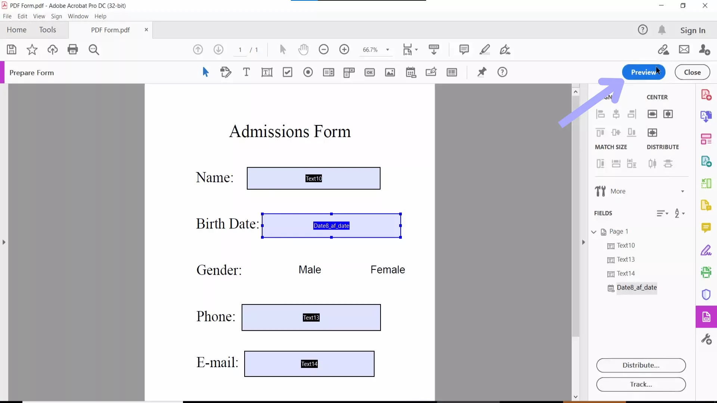Click the Add Image Field tool

(390, 72)
